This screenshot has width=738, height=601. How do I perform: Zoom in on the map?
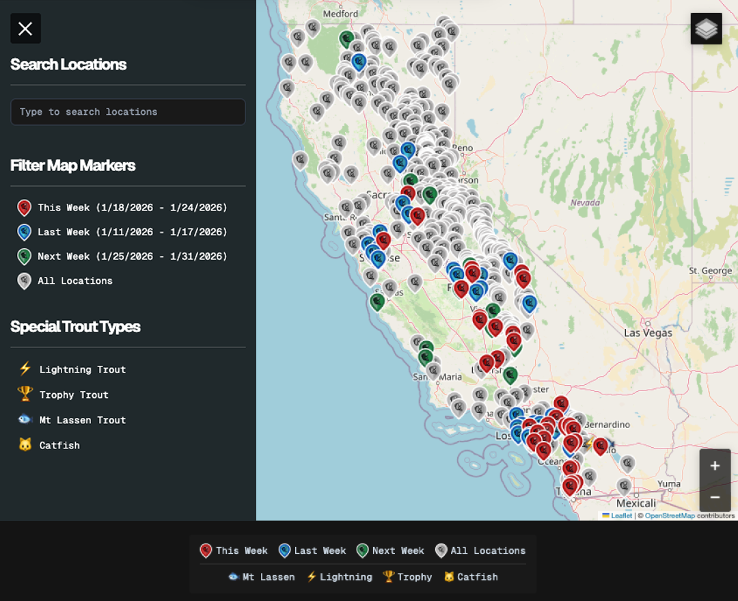click(715, 466)
